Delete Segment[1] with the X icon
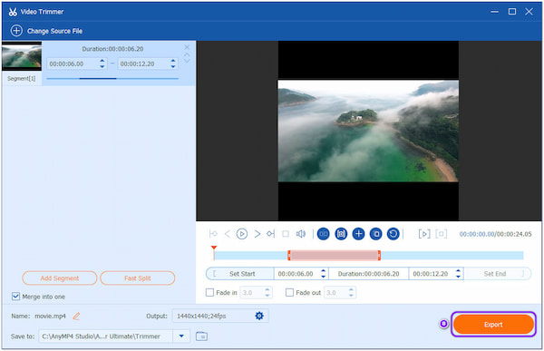Viewport: 544px width, 351px height. 187,47
